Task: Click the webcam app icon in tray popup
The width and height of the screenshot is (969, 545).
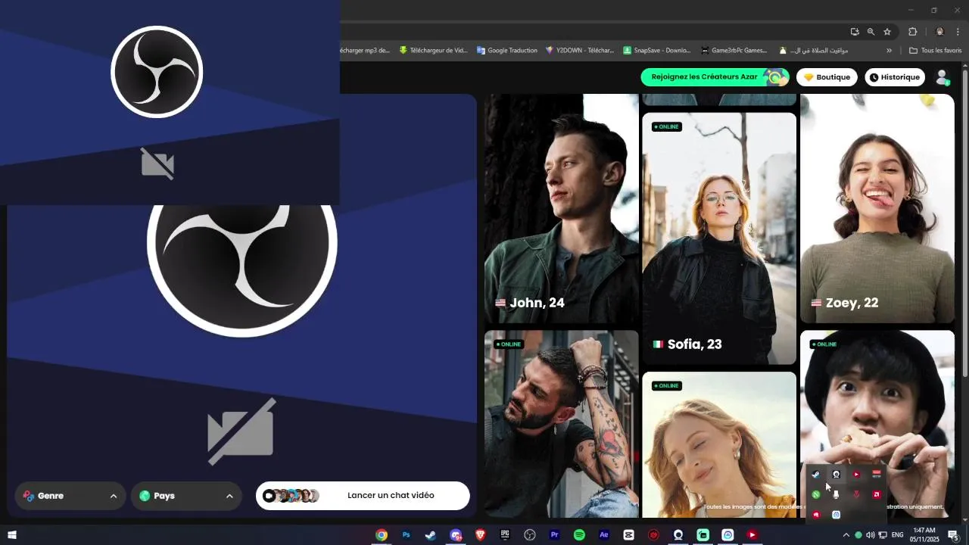Action: (x=837, y=475)
